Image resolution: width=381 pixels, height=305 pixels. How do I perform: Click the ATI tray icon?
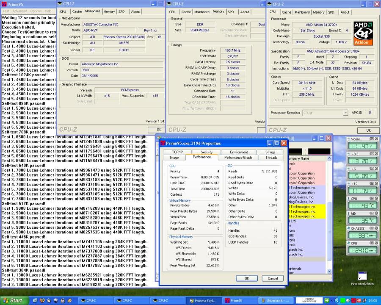tap(359, 301)
